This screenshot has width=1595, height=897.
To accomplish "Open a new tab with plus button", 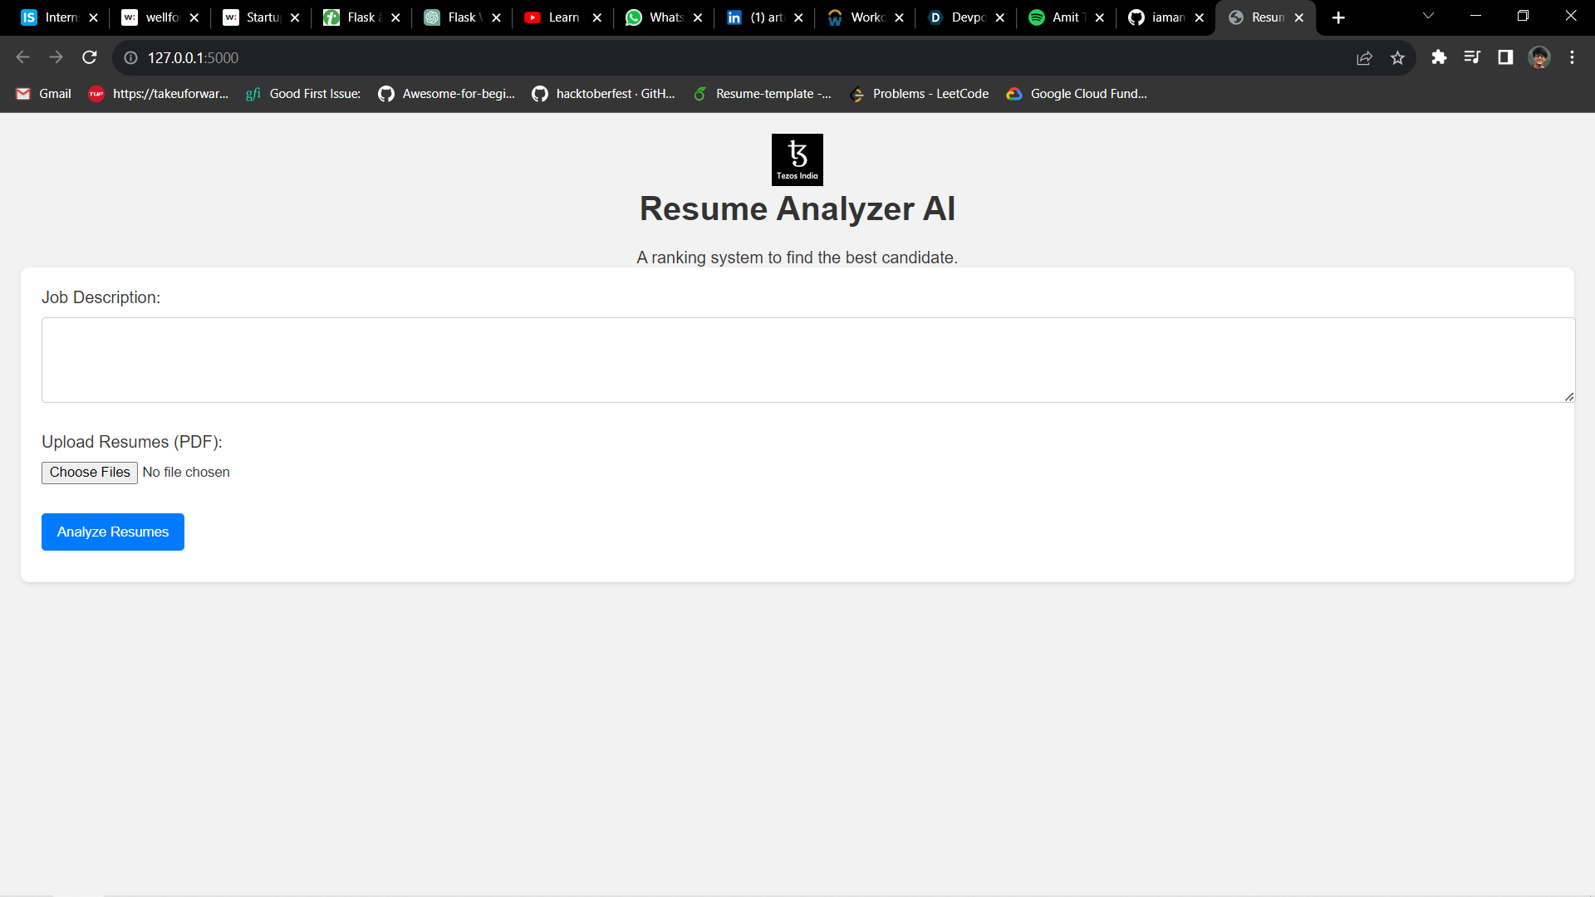I will pos(1338,17).
